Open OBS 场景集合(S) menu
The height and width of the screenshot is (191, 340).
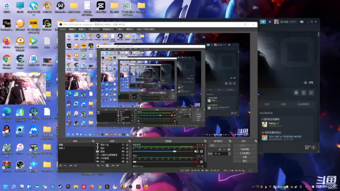pos(108,29)
